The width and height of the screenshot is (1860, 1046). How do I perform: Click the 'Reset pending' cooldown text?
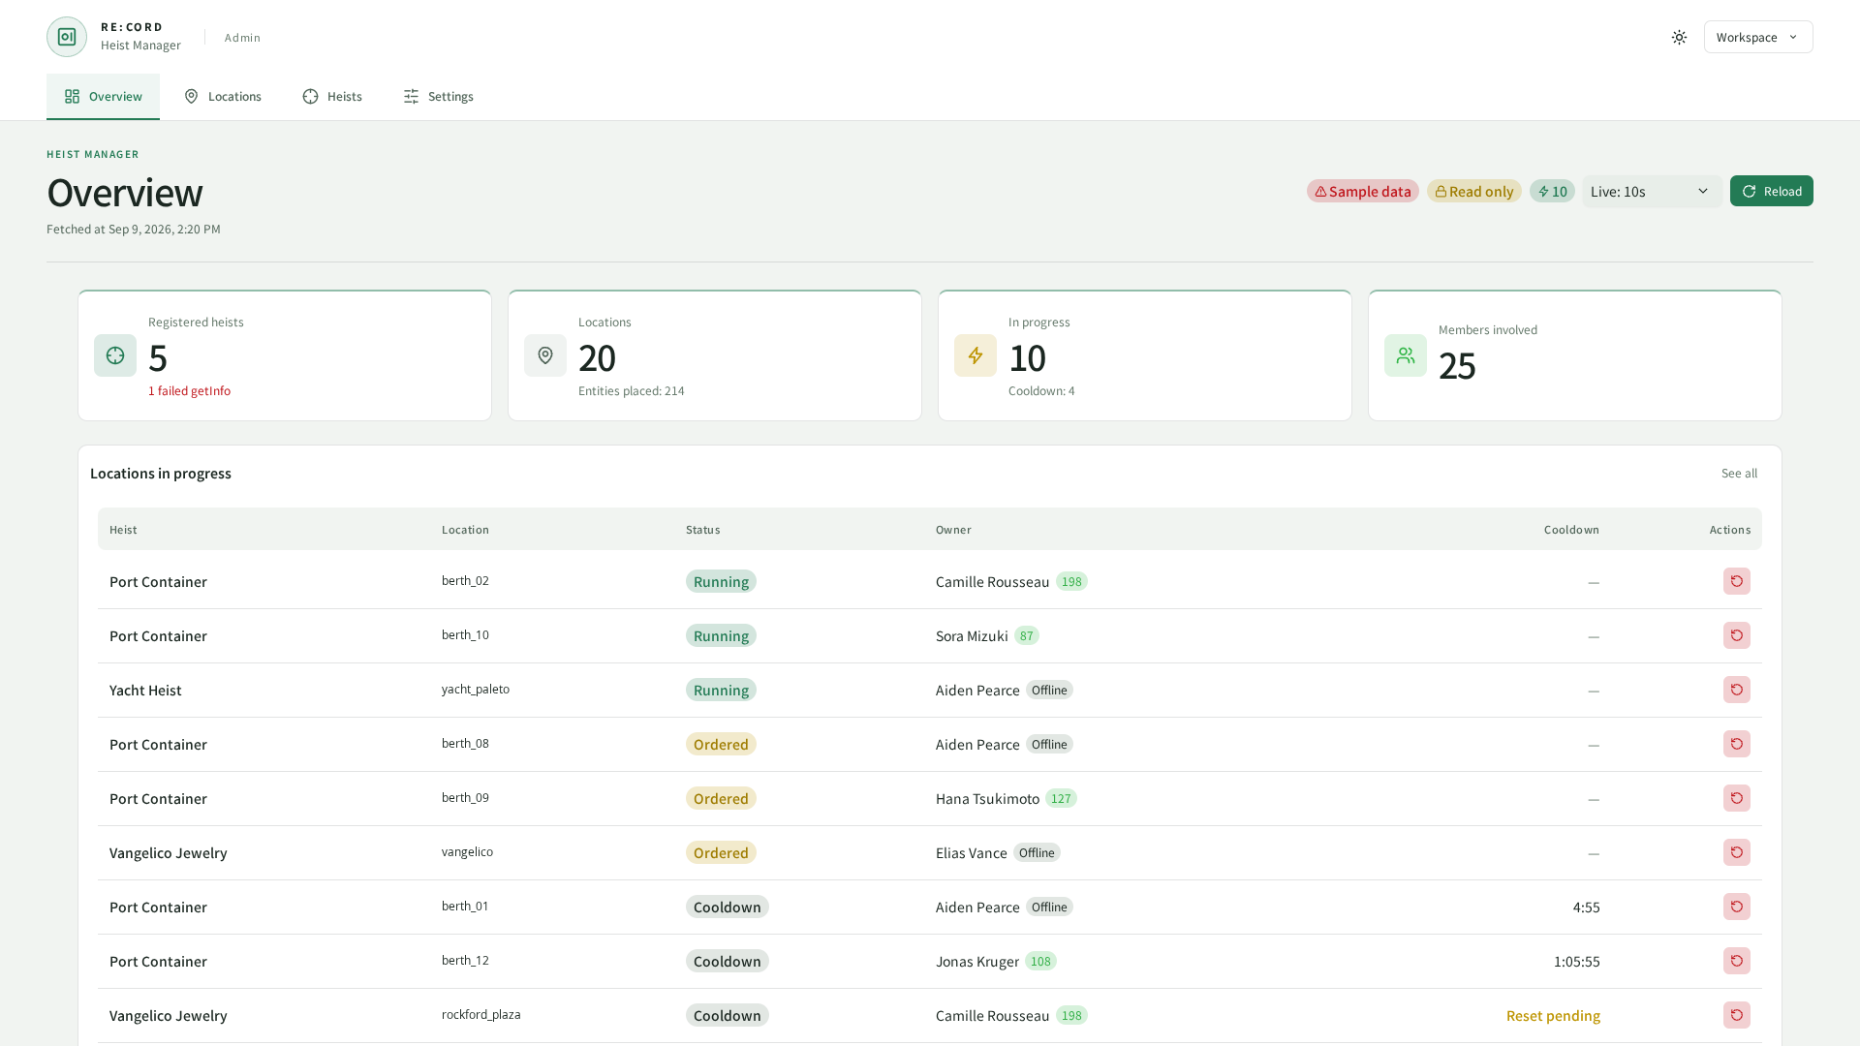click(x=1553, y=1015)
